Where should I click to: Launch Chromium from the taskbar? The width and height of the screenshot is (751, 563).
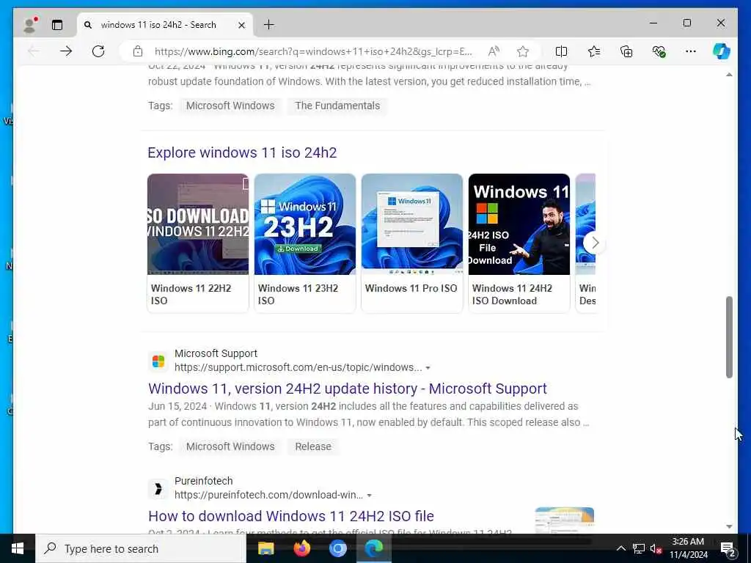pos(337,548)
